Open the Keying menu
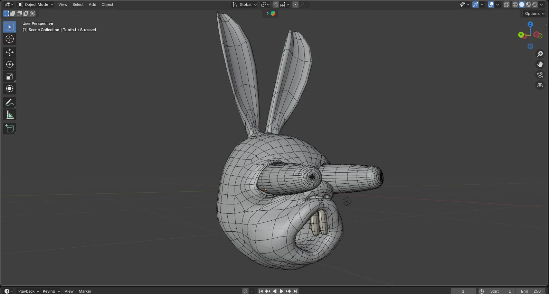Viewport: 549px width, 294px height. coord(51,291)
